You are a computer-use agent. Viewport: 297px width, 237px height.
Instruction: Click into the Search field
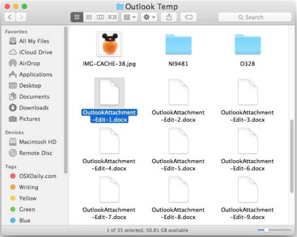coord(255,17)
